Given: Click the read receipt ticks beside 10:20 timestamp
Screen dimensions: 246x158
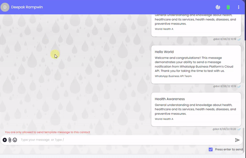Looking at the screenshot, I should tap(239, 129).
